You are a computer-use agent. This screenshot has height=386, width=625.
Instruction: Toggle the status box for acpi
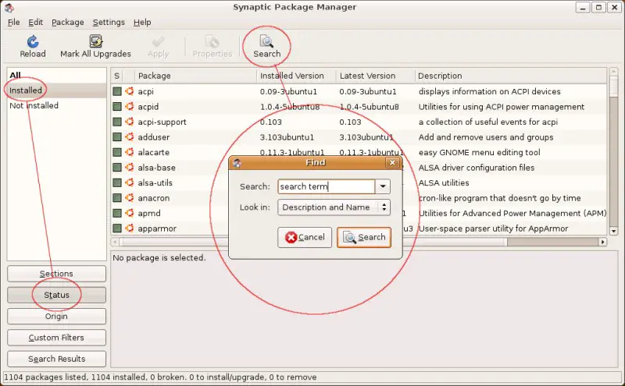116,91
